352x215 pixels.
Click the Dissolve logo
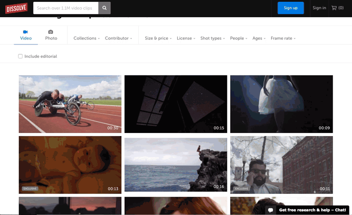pos(16,8)
